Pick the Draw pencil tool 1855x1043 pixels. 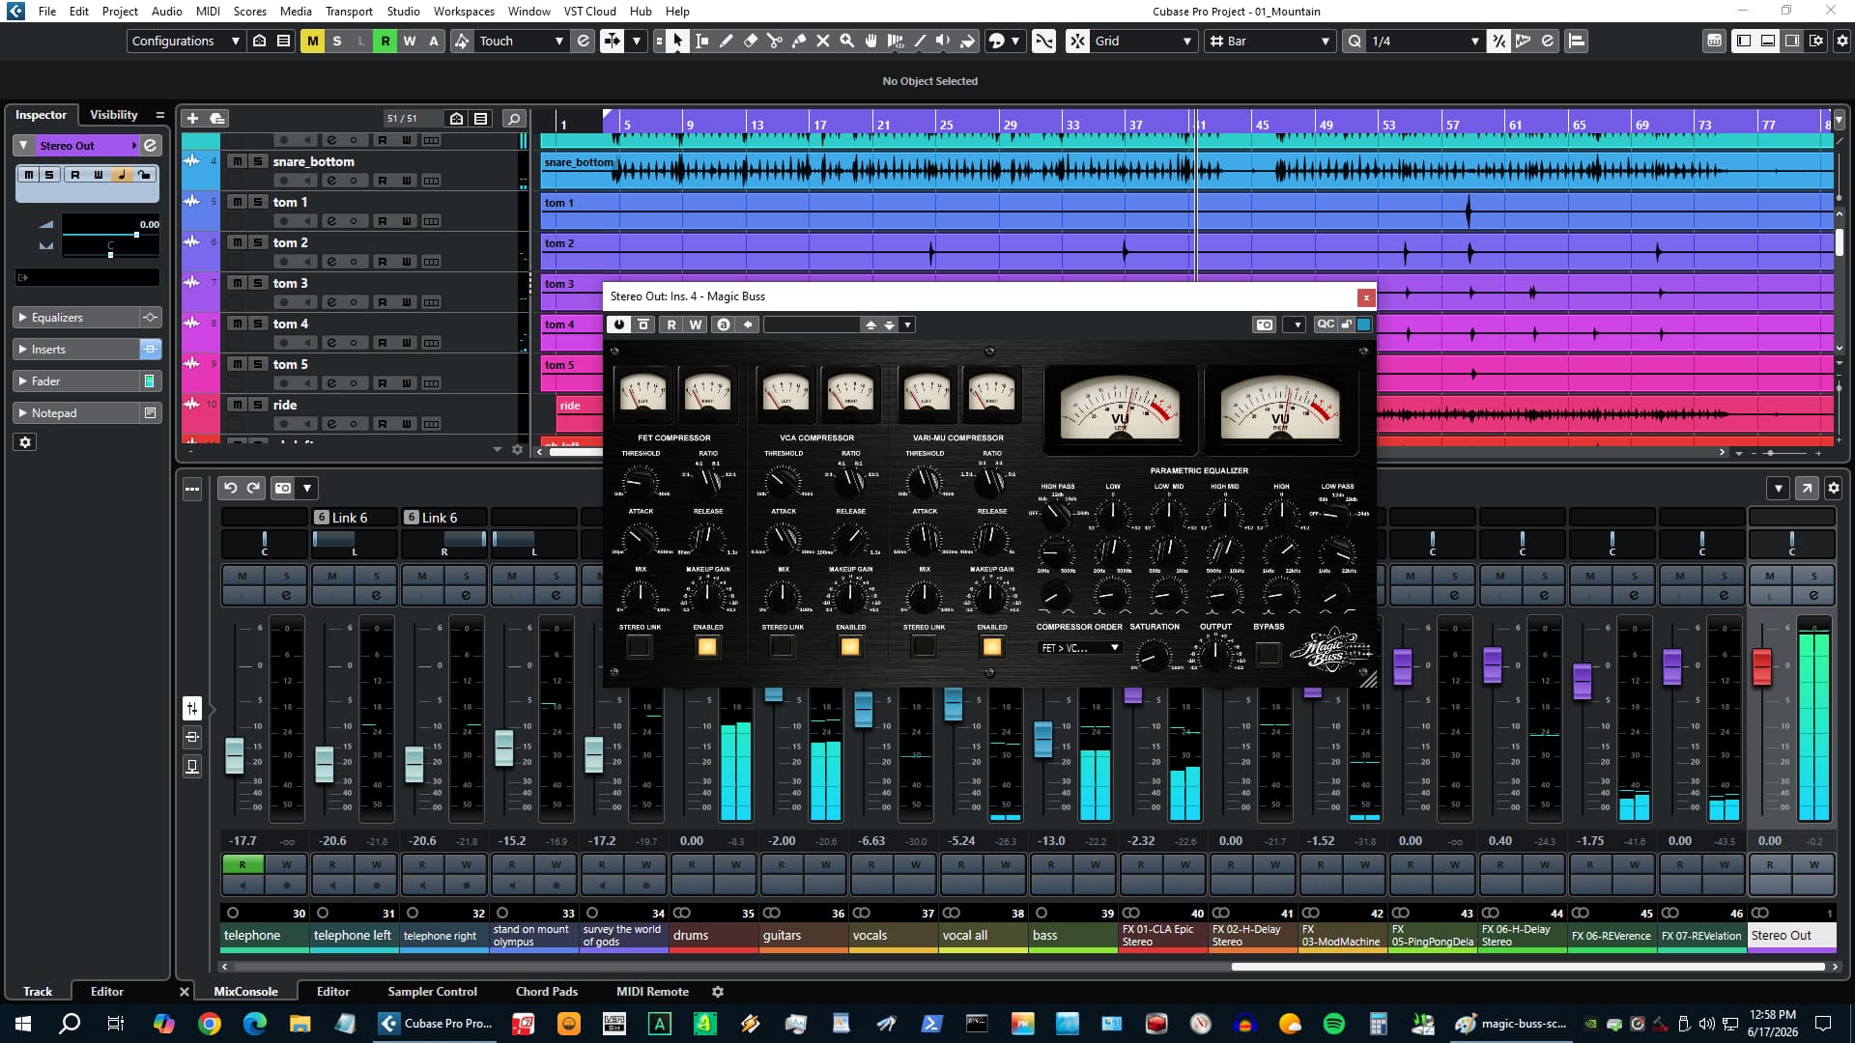point(727,41)
